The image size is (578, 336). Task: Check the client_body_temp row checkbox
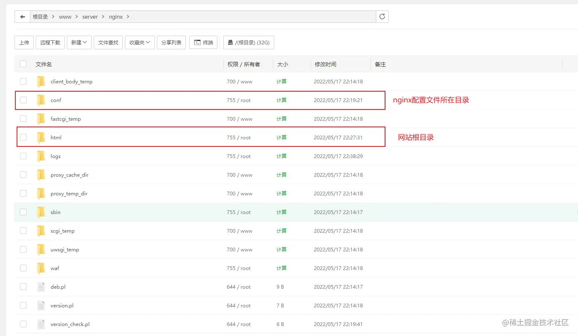pyautogui.click(x=23, y=81)
